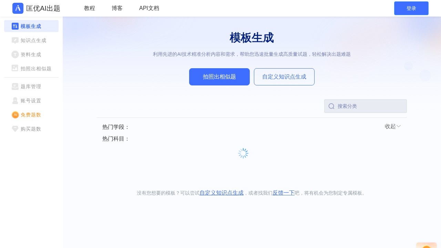441x248 pixels.
Task: Select the 模板生成 template icon in sidebar
Action: (15, 26)
